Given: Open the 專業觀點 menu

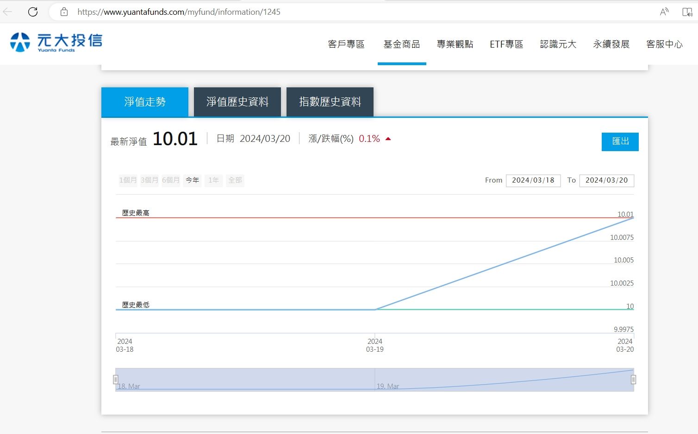Looking at the screenshot, I should (x=455, y=44).
